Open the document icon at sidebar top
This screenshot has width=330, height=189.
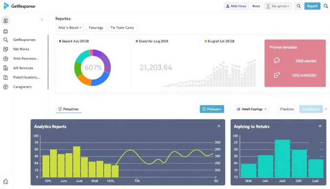[5, 21]
